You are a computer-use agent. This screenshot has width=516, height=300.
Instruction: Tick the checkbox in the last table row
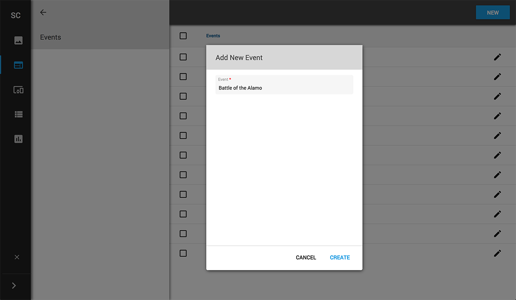183,253
